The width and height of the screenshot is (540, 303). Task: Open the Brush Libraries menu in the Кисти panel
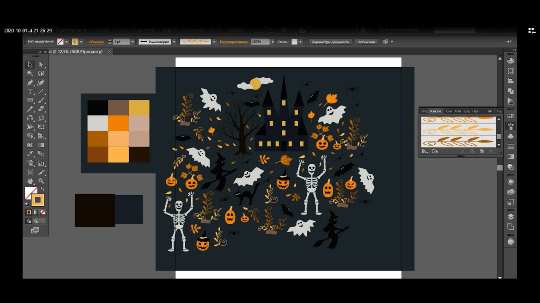[425, 151]
